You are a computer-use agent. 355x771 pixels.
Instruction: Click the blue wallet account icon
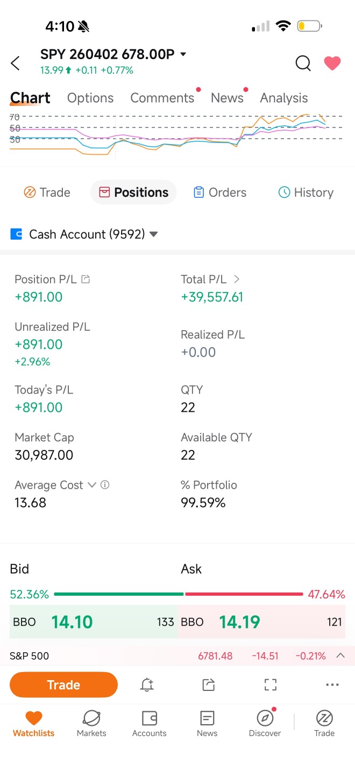pyautogui.click(x=16, y=234)
